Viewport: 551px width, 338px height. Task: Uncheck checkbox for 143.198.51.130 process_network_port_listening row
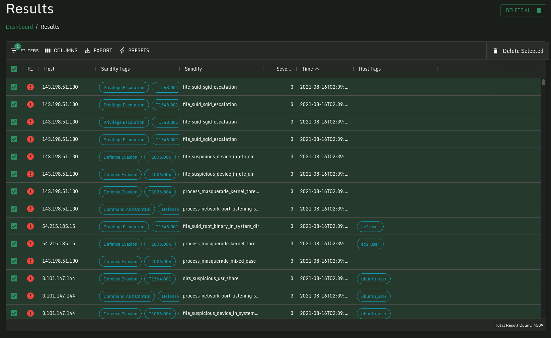14,209
